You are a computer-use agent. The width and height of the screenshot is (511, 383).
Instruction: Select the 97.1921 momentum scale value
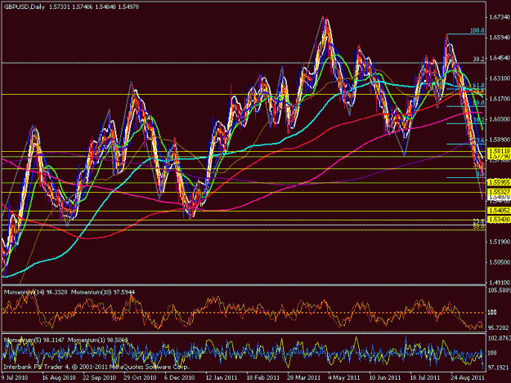(x=499, y=367)
